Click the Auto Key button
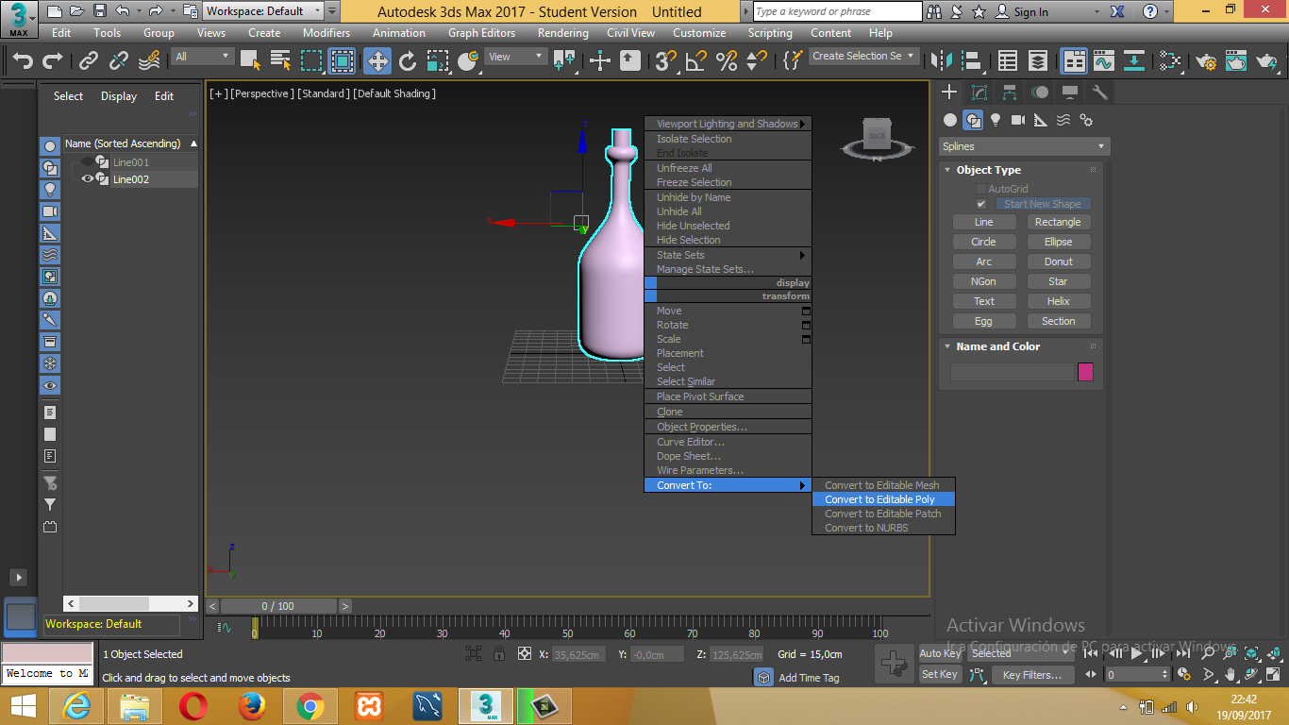Screen dimensions: 1289x725 pyautogui.click(x=941, y=653)
